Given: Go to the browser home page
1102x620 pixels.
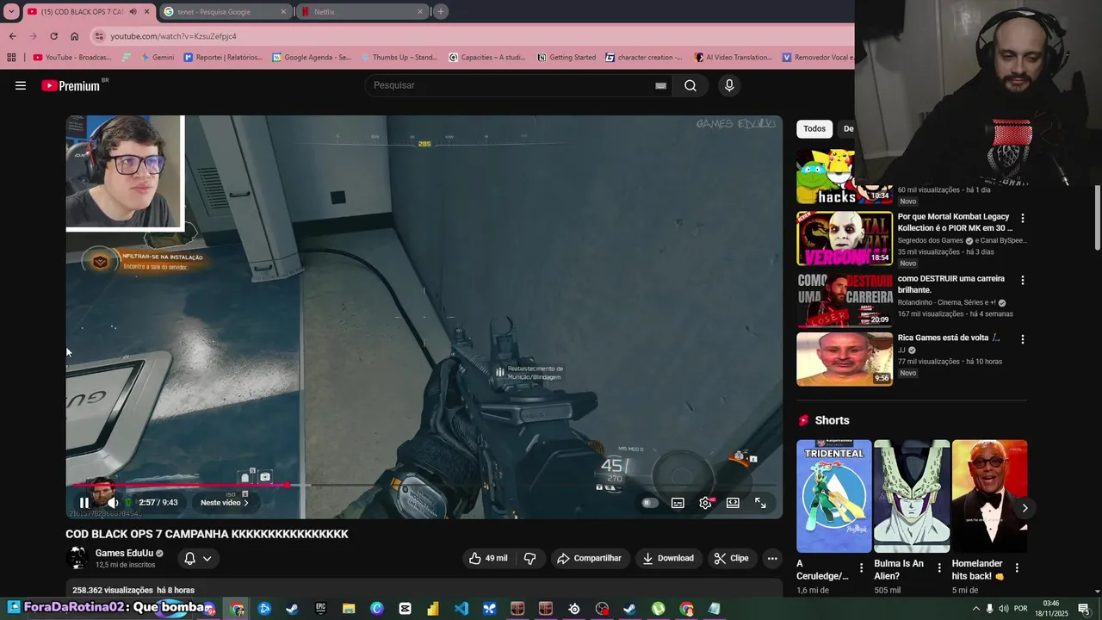Looking at the screenshot, I should coord(74,36).
